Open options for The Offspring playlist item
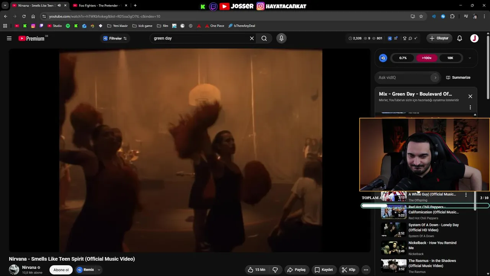The image size is (490, 276). [466, 195]
